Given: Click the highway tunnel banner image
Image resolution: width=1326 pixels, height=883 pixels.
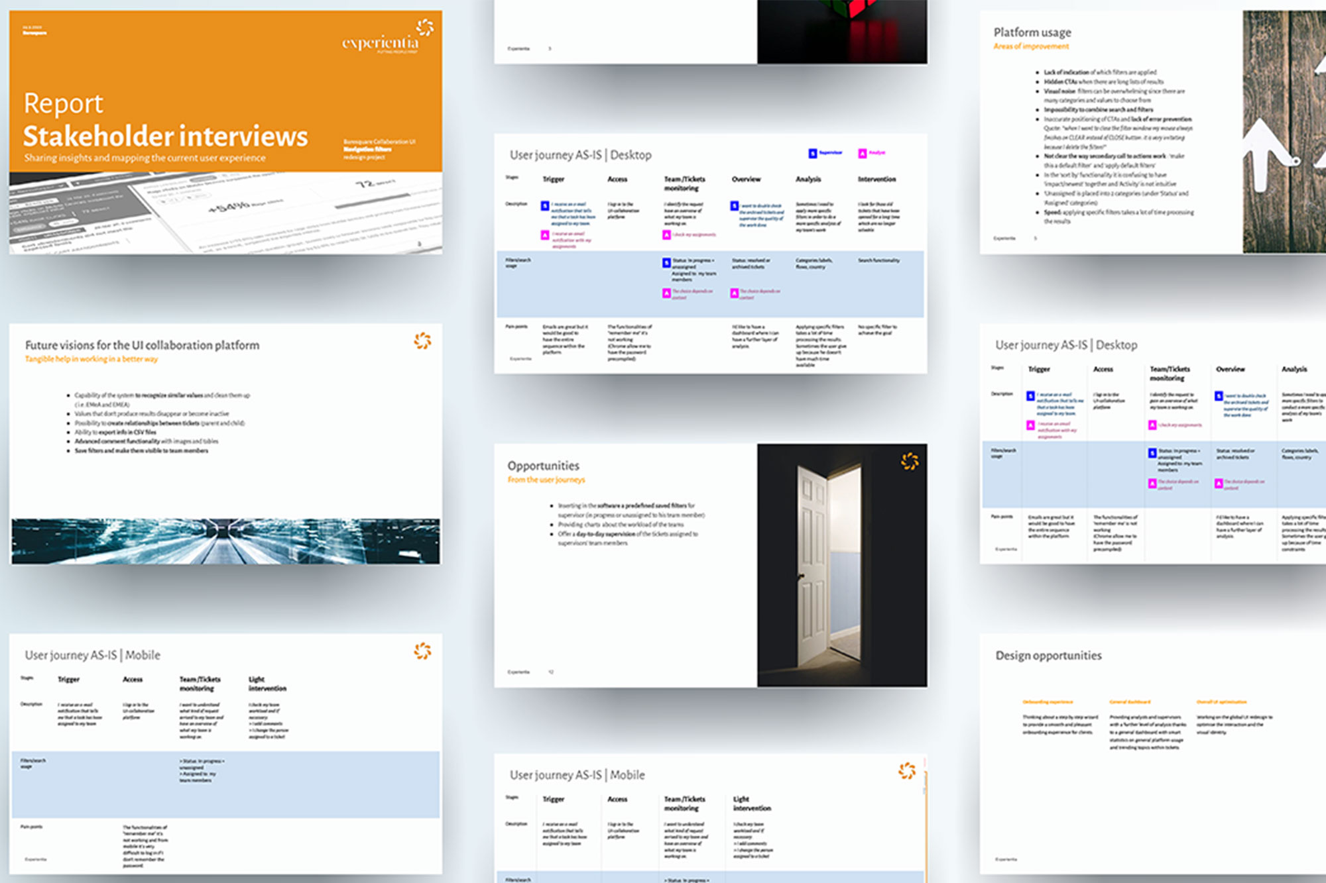Looking at the screenshot, I should [225, 541].
